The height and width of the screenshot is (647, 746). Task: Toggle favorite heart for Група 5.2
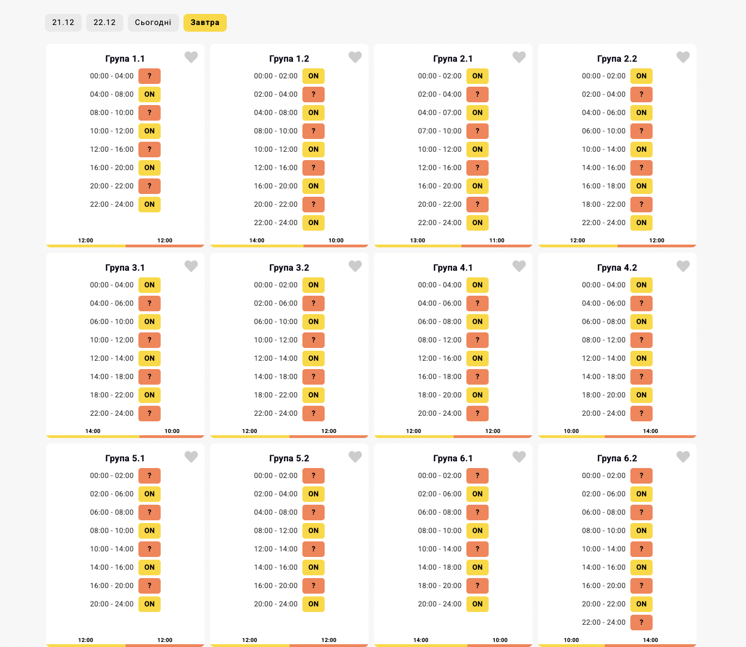click(x=355, y=457)
